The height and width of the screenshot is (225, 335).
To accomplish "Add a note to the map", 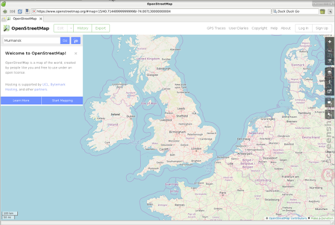I will (x=329, y=103).
